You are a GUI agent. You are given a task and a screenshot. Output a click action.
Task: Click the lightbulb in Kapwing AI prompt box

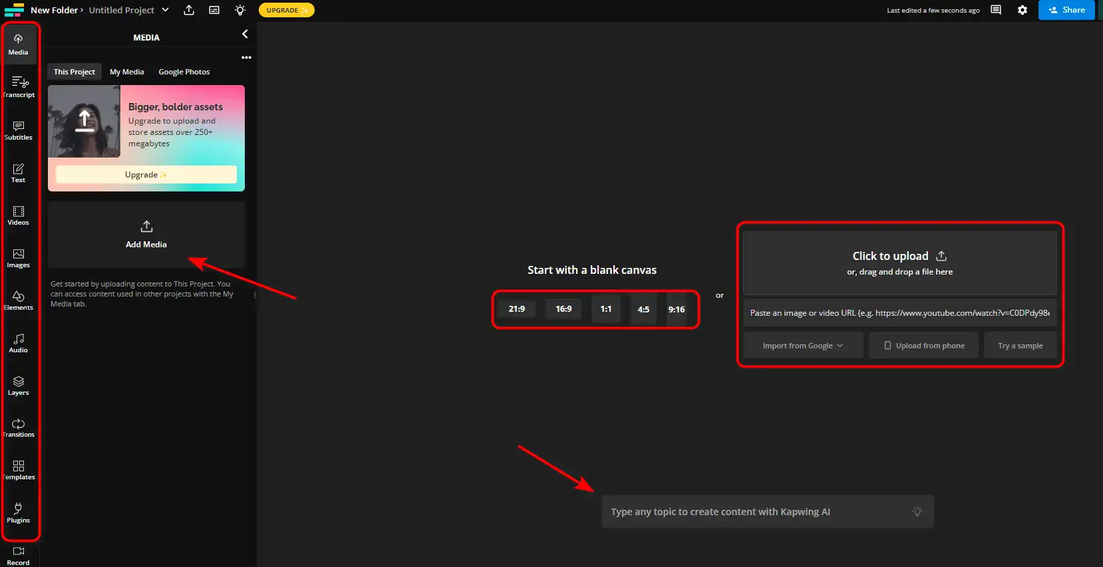(917, 511)
